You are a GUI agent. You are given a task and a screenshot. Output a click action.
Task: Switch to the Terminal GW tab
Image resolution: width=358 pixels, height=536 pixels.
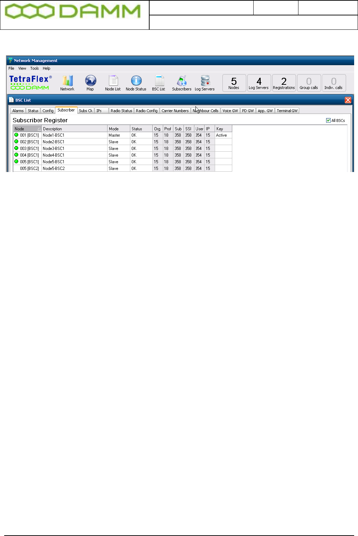tap(287, 111)
